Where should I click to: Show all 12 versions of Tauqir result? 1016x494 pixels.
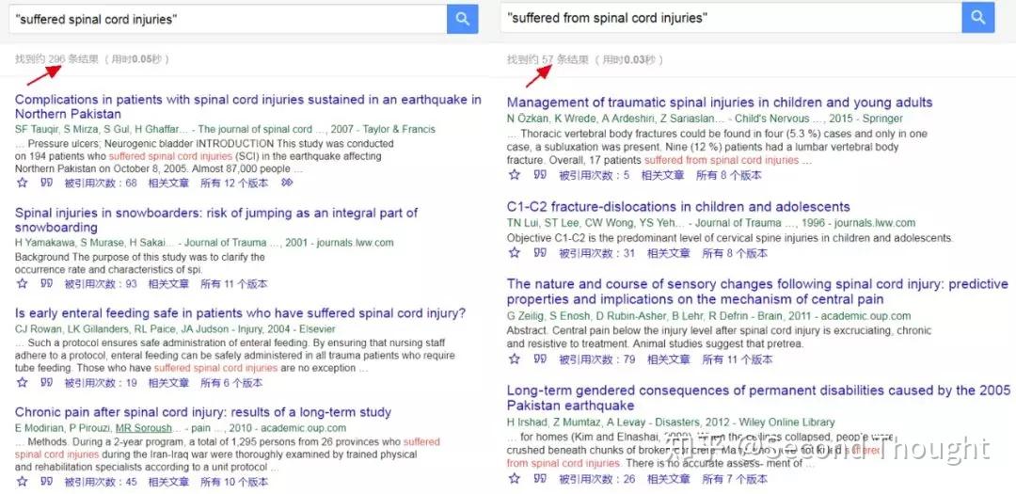234,183
